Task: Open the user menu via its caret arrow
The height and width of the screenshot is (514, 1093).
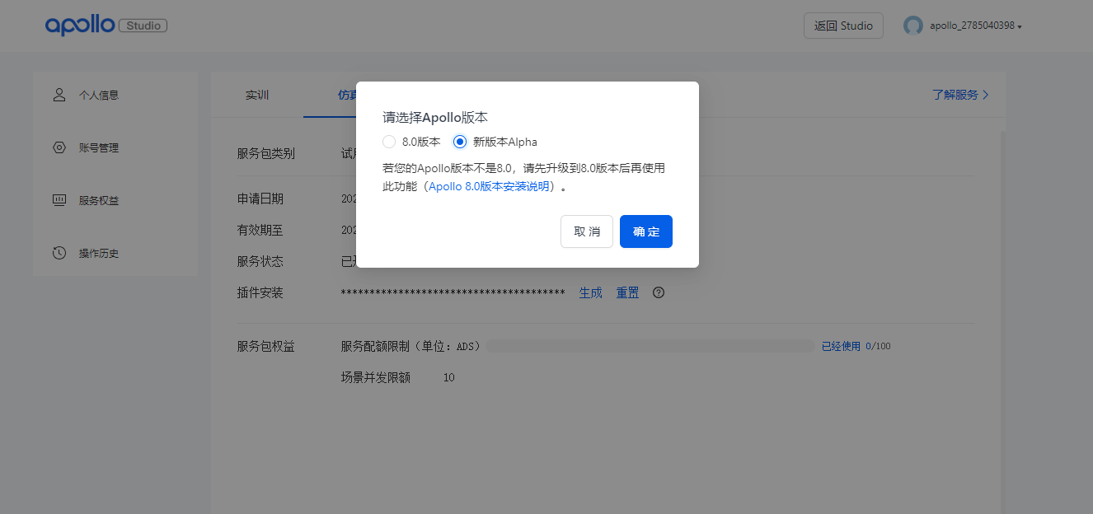Action: pyautogui.click(x=1019, y=27)
